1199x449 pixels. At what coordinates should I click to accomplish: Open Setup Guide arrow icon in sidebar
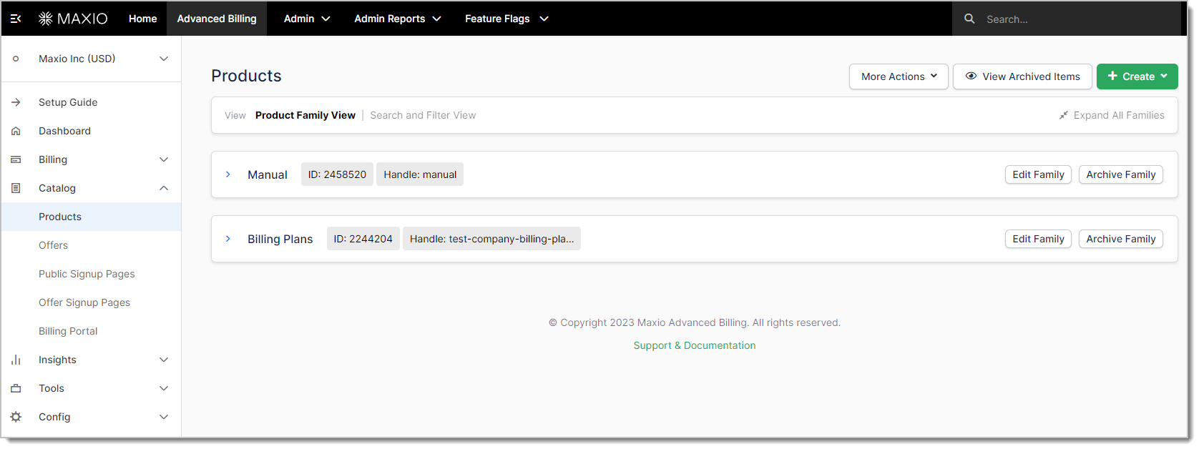click(x=16, y=102)
